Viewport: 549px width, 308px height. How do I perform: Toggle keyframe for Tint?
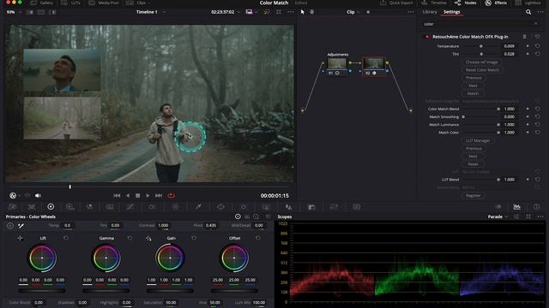[528, 54]
